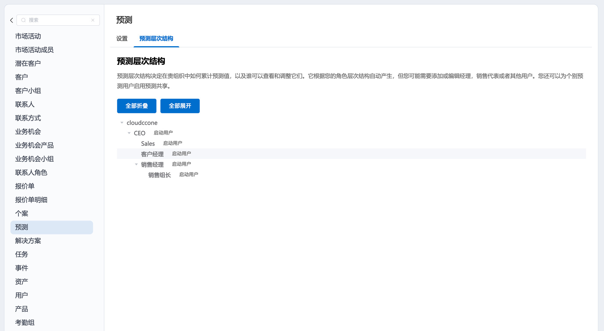Collapse the cloudccone tree node
The width and height of the screenshot is (604, 331).
pos(122,123)
